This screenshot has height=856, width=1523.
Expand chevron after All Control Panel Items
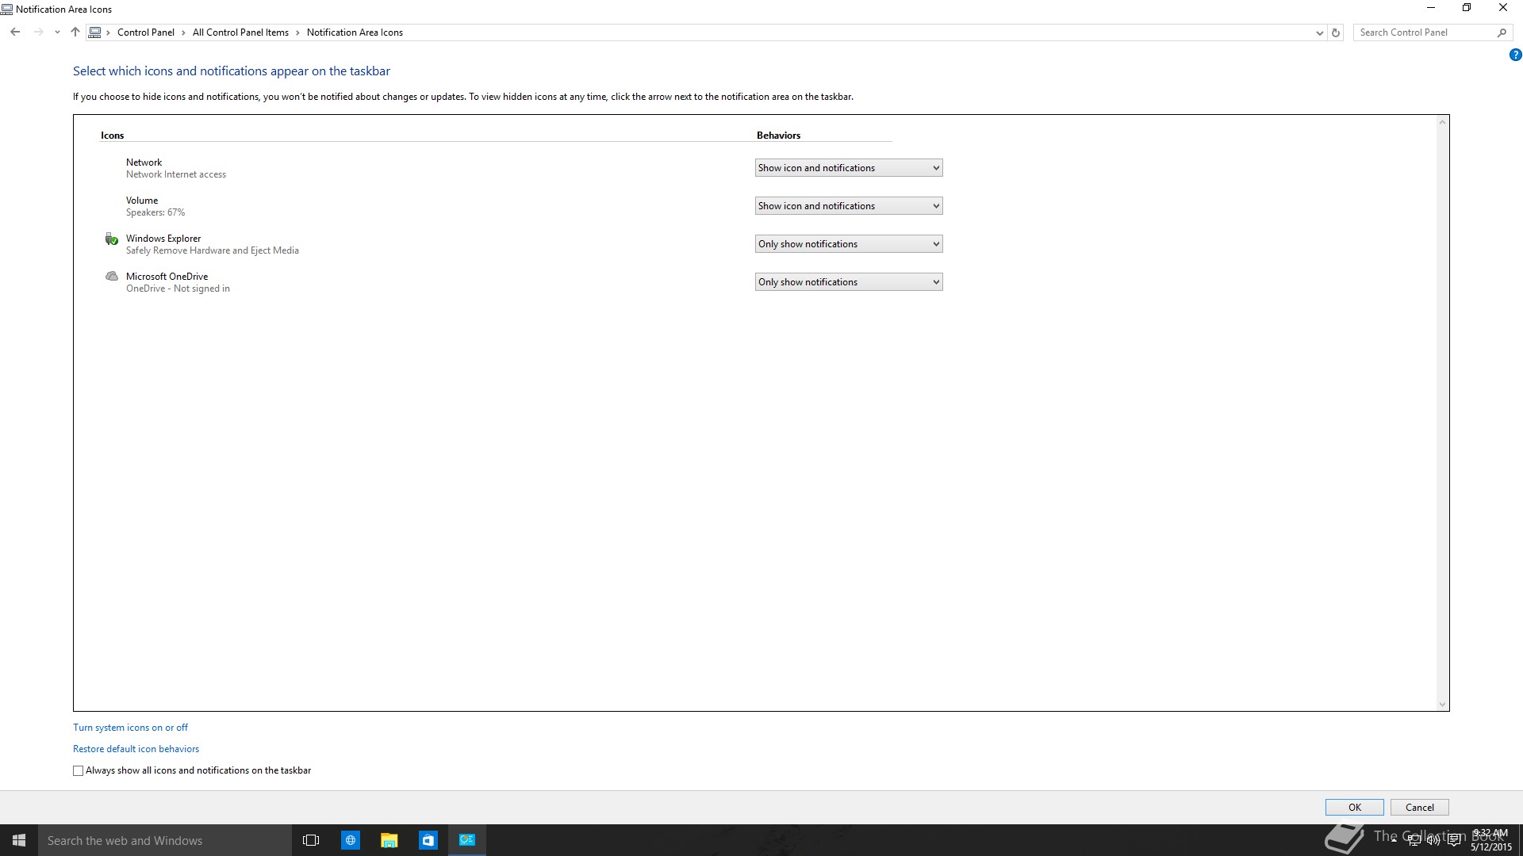[x=297, y=32]
